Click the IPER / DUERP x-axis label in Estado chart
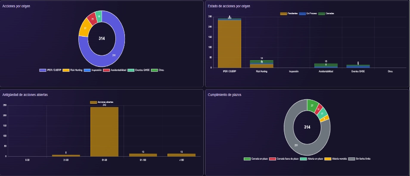Image resolution: width=410 pixels, height=176 pixels. click(230, 71)
